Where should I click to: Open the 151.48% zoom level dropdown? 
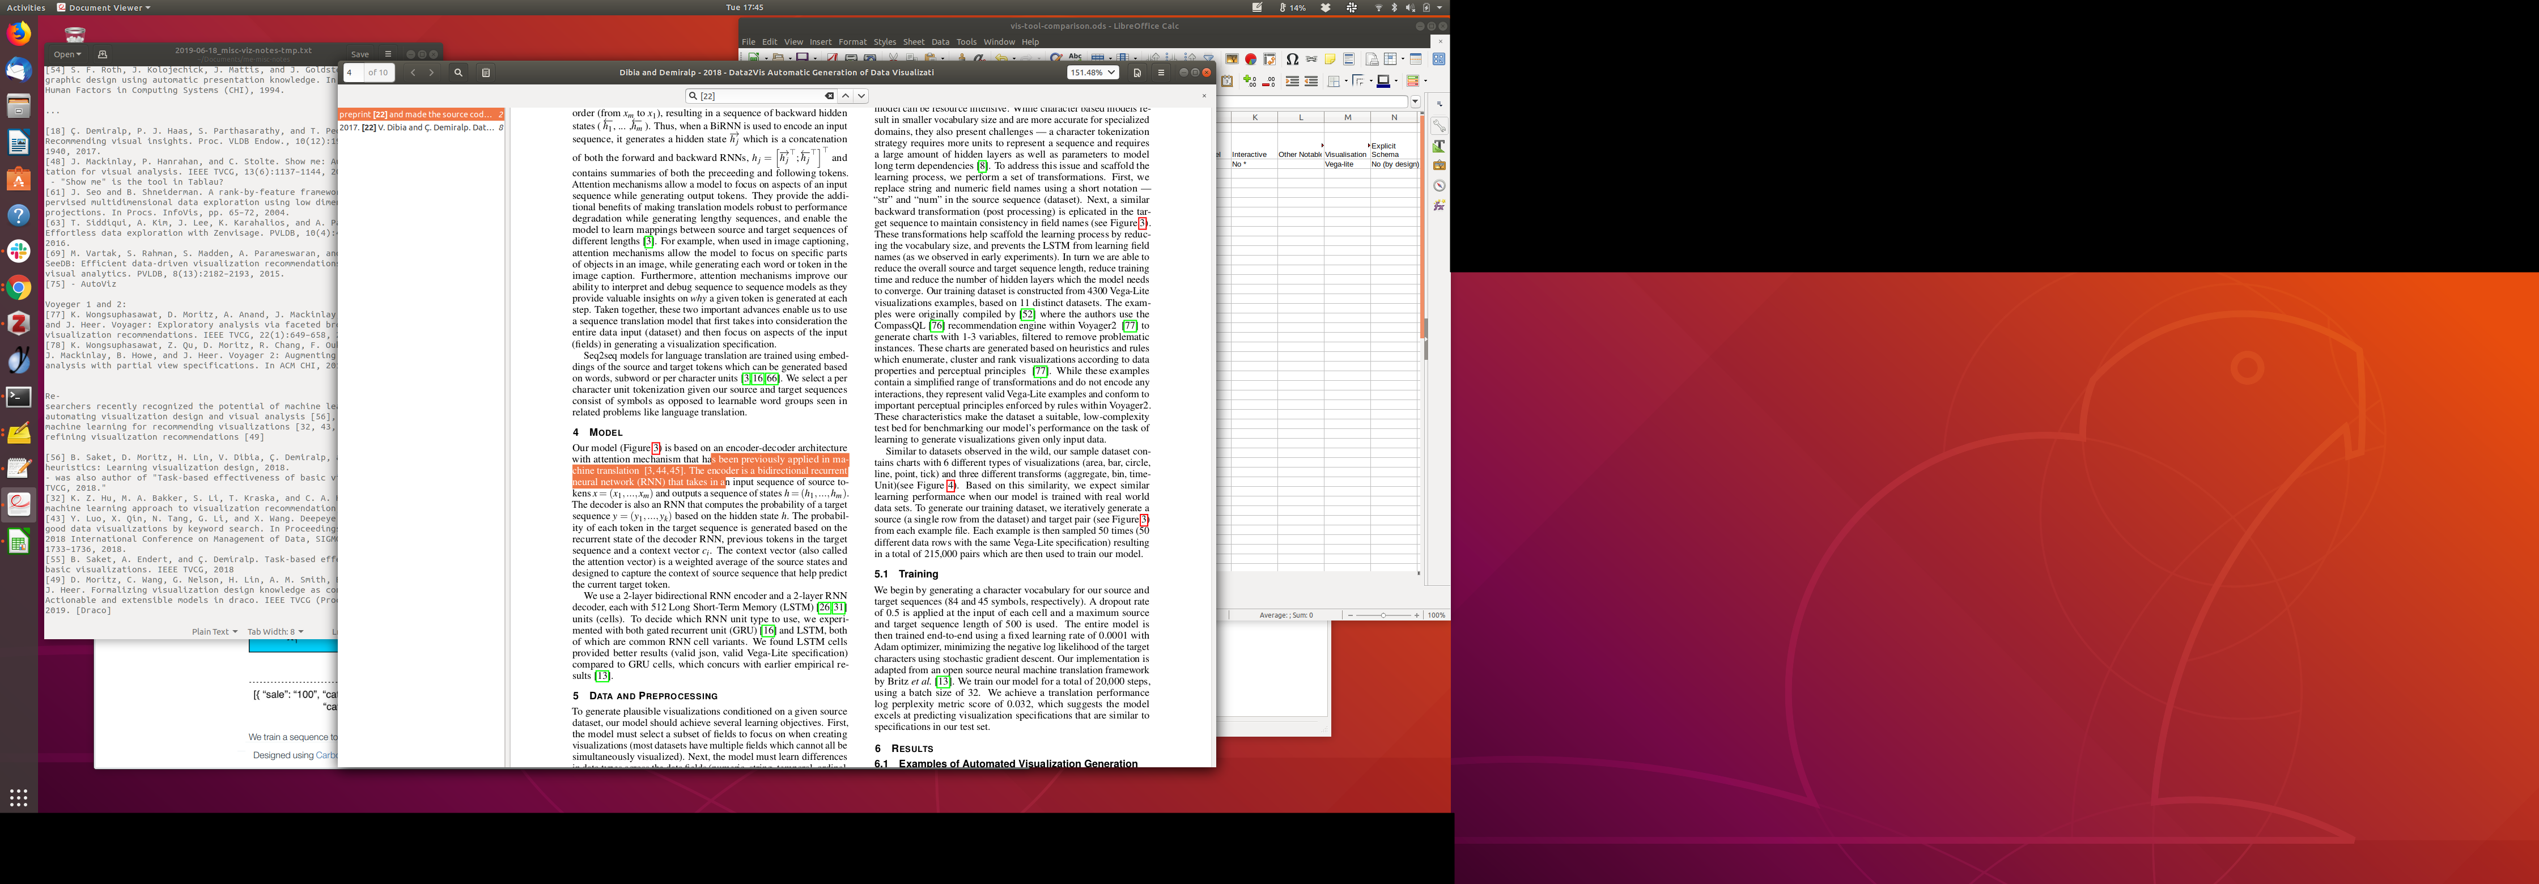(1092, 73)
